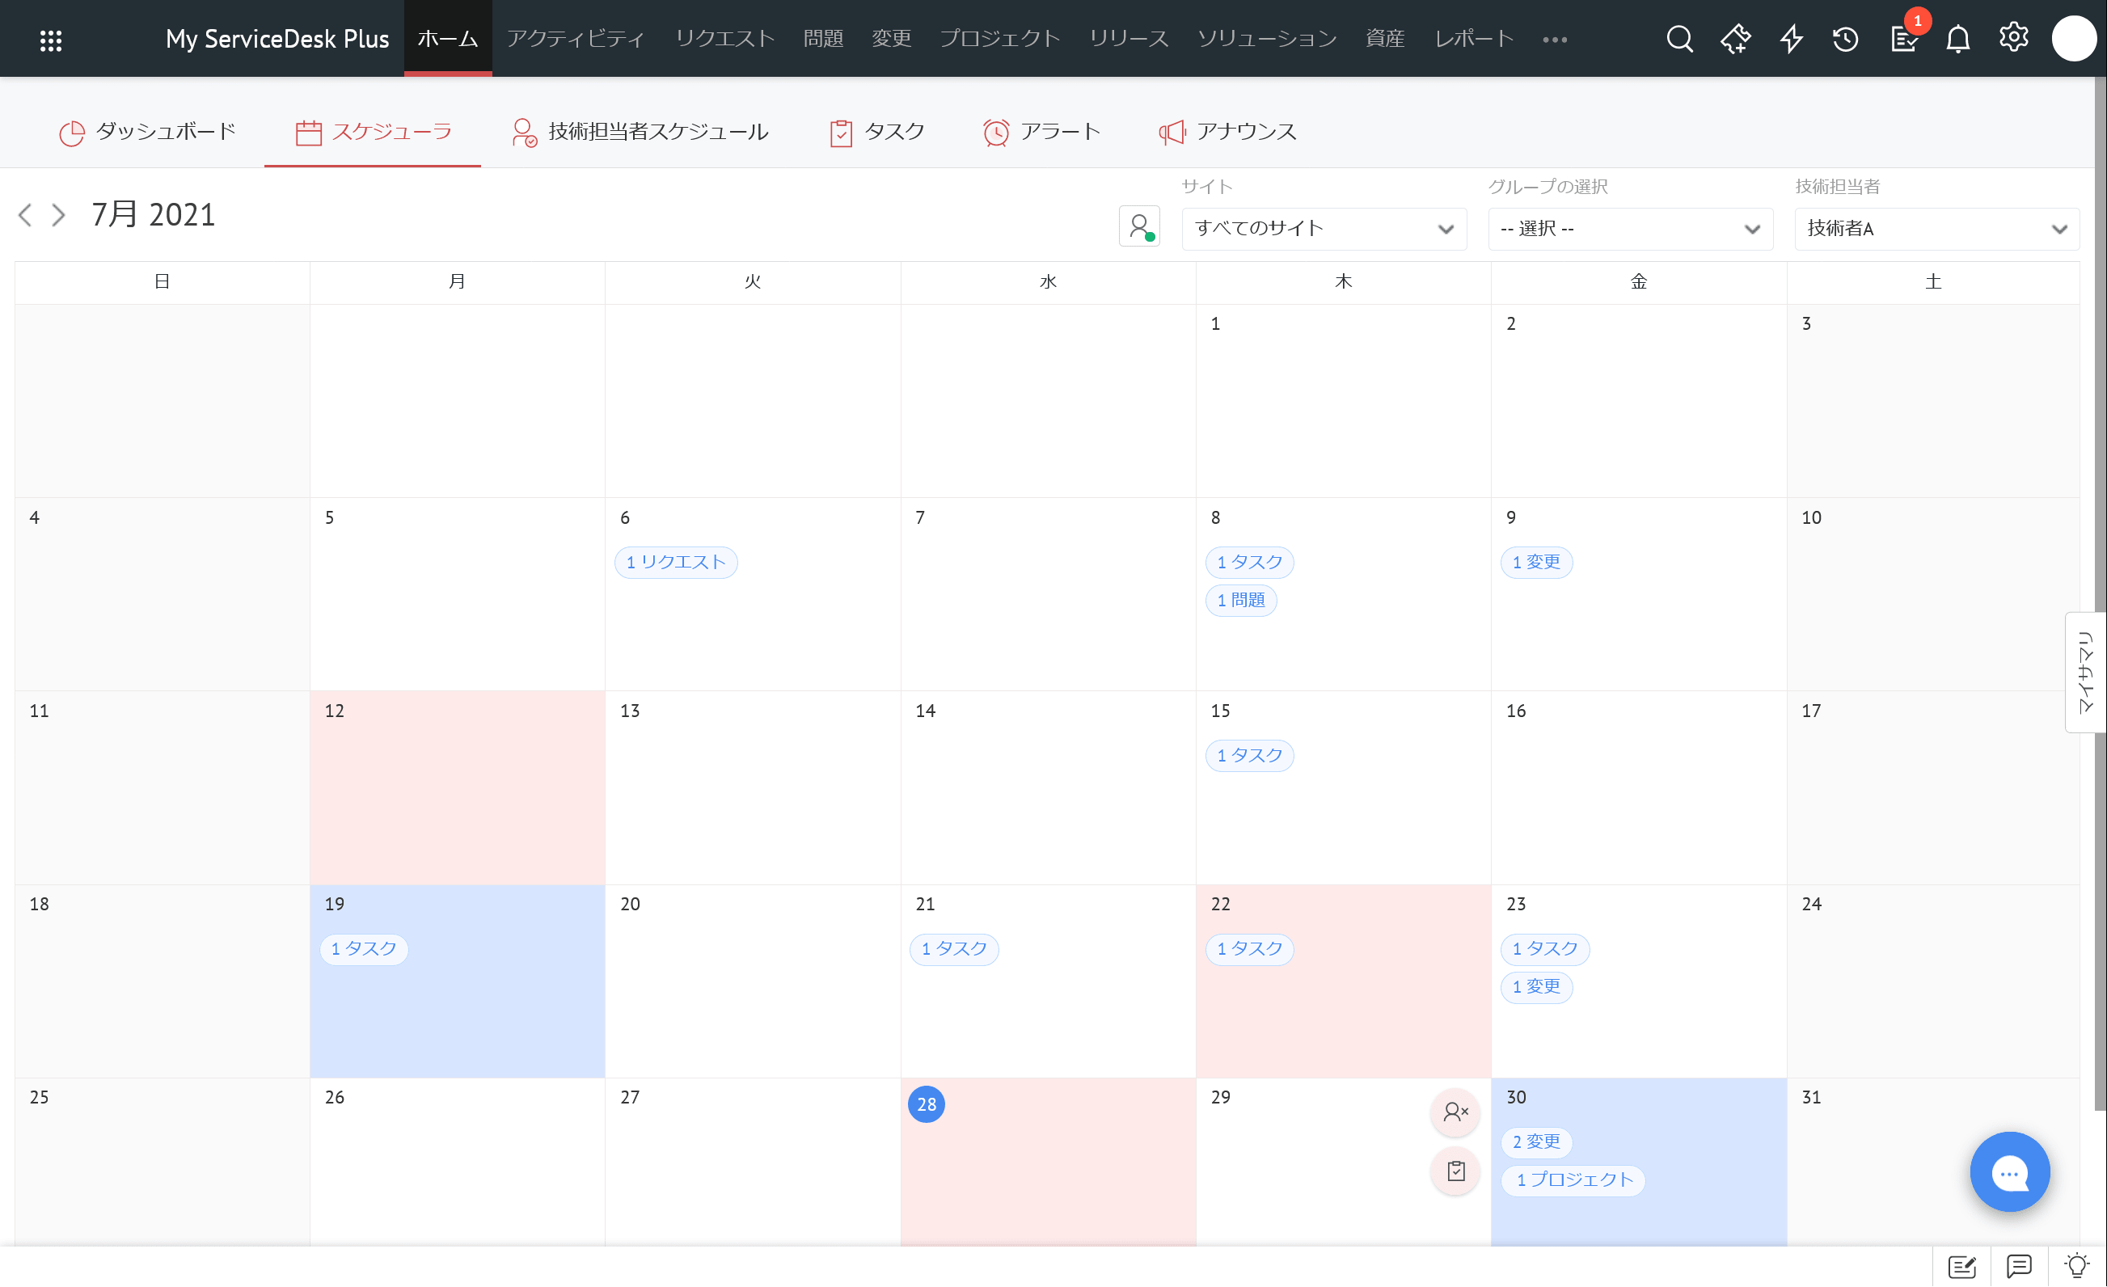Open the recent history clock icon

point(1845,40)
